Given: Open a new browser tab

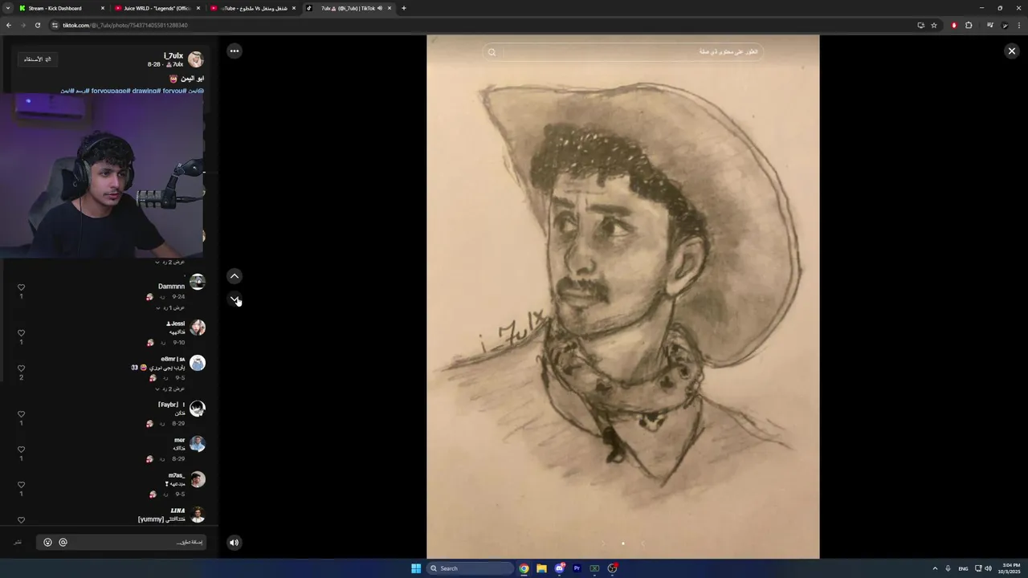Looking at the screenshot, I should tap(404, 8).
